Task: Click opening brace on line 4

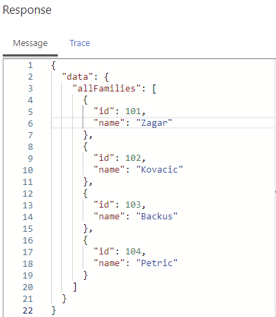Action: (85, 100)
